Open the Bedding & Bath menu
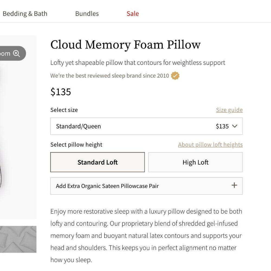 (25, 14)
